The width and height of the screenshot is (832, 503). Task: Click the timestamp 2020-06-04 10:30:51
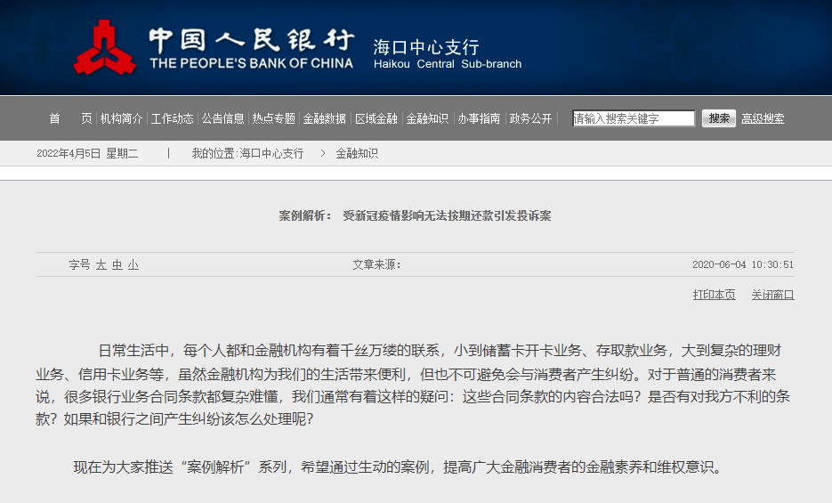(743, 264)
